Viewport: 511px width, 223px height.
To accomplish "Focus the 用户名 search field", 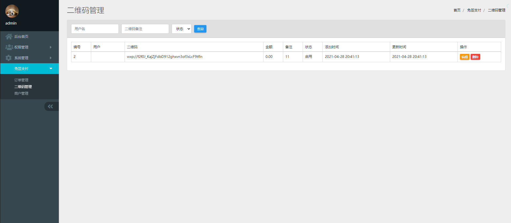I will (x=95, y=29).
